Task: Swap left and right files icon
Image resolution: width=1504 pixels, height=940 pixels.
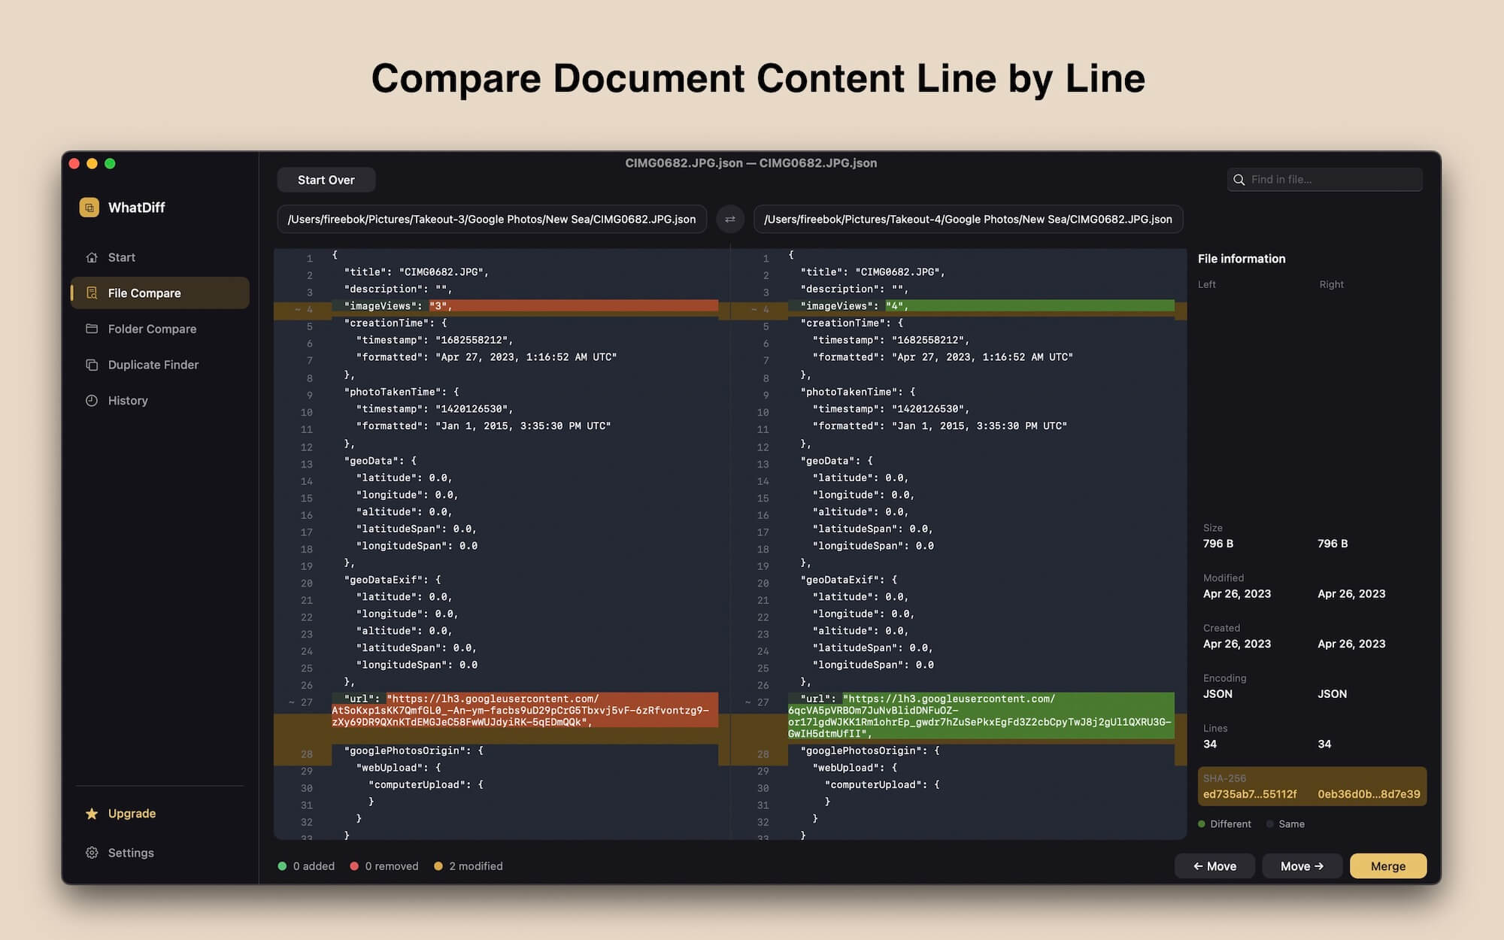Action: (729, 219)
